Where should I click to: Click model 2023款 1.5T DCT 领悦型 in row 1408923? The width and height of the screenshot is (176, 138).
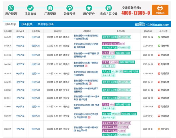pos(58,90)
